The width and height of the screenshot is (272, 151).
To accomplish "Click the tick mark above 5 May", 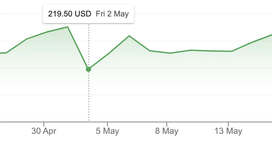I will click(107, 124).
